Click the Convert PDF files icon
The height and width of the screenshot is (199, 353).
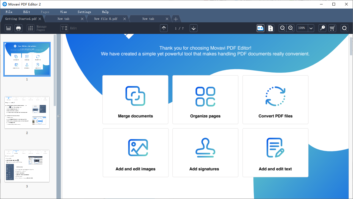pos(275,96)
